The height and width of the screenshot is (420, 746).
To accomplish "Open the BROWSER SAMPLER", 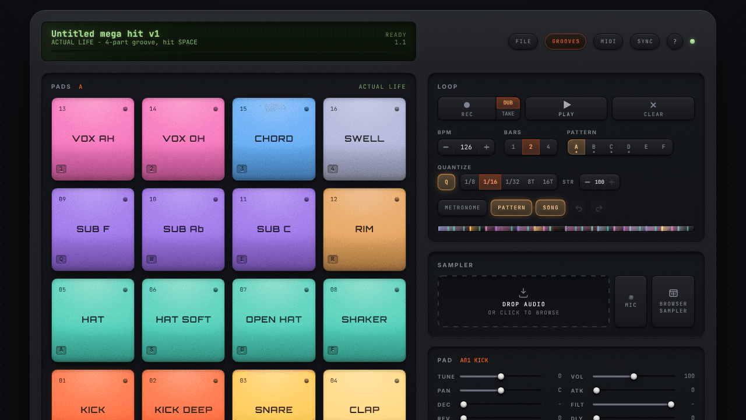I will 673,301.
